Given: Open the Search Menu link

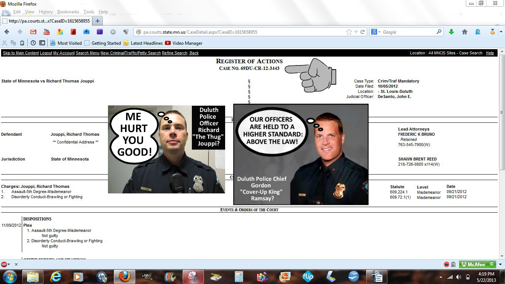Looking at the screenshot, I should (x=88, y=53).
